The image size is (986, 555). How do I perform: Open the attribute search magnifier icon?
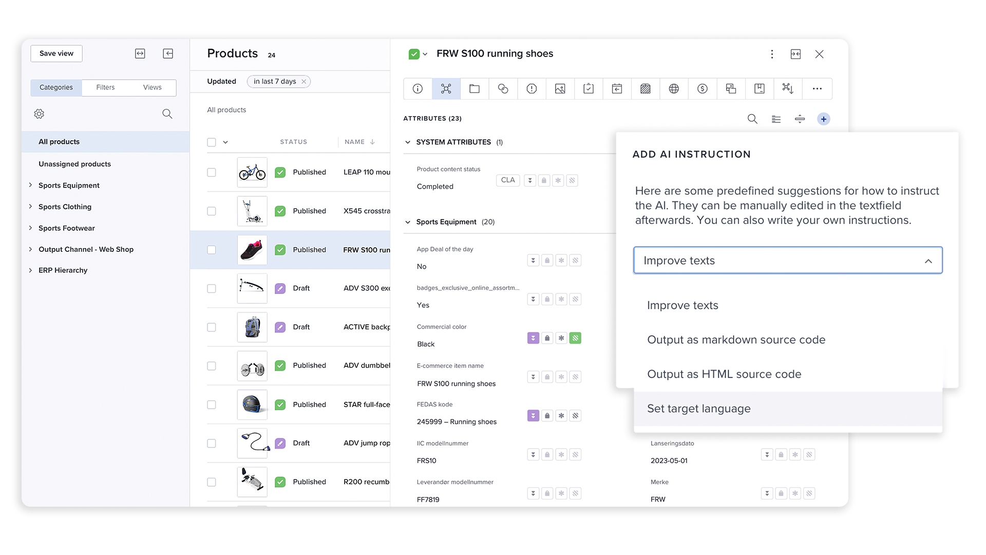752,119
